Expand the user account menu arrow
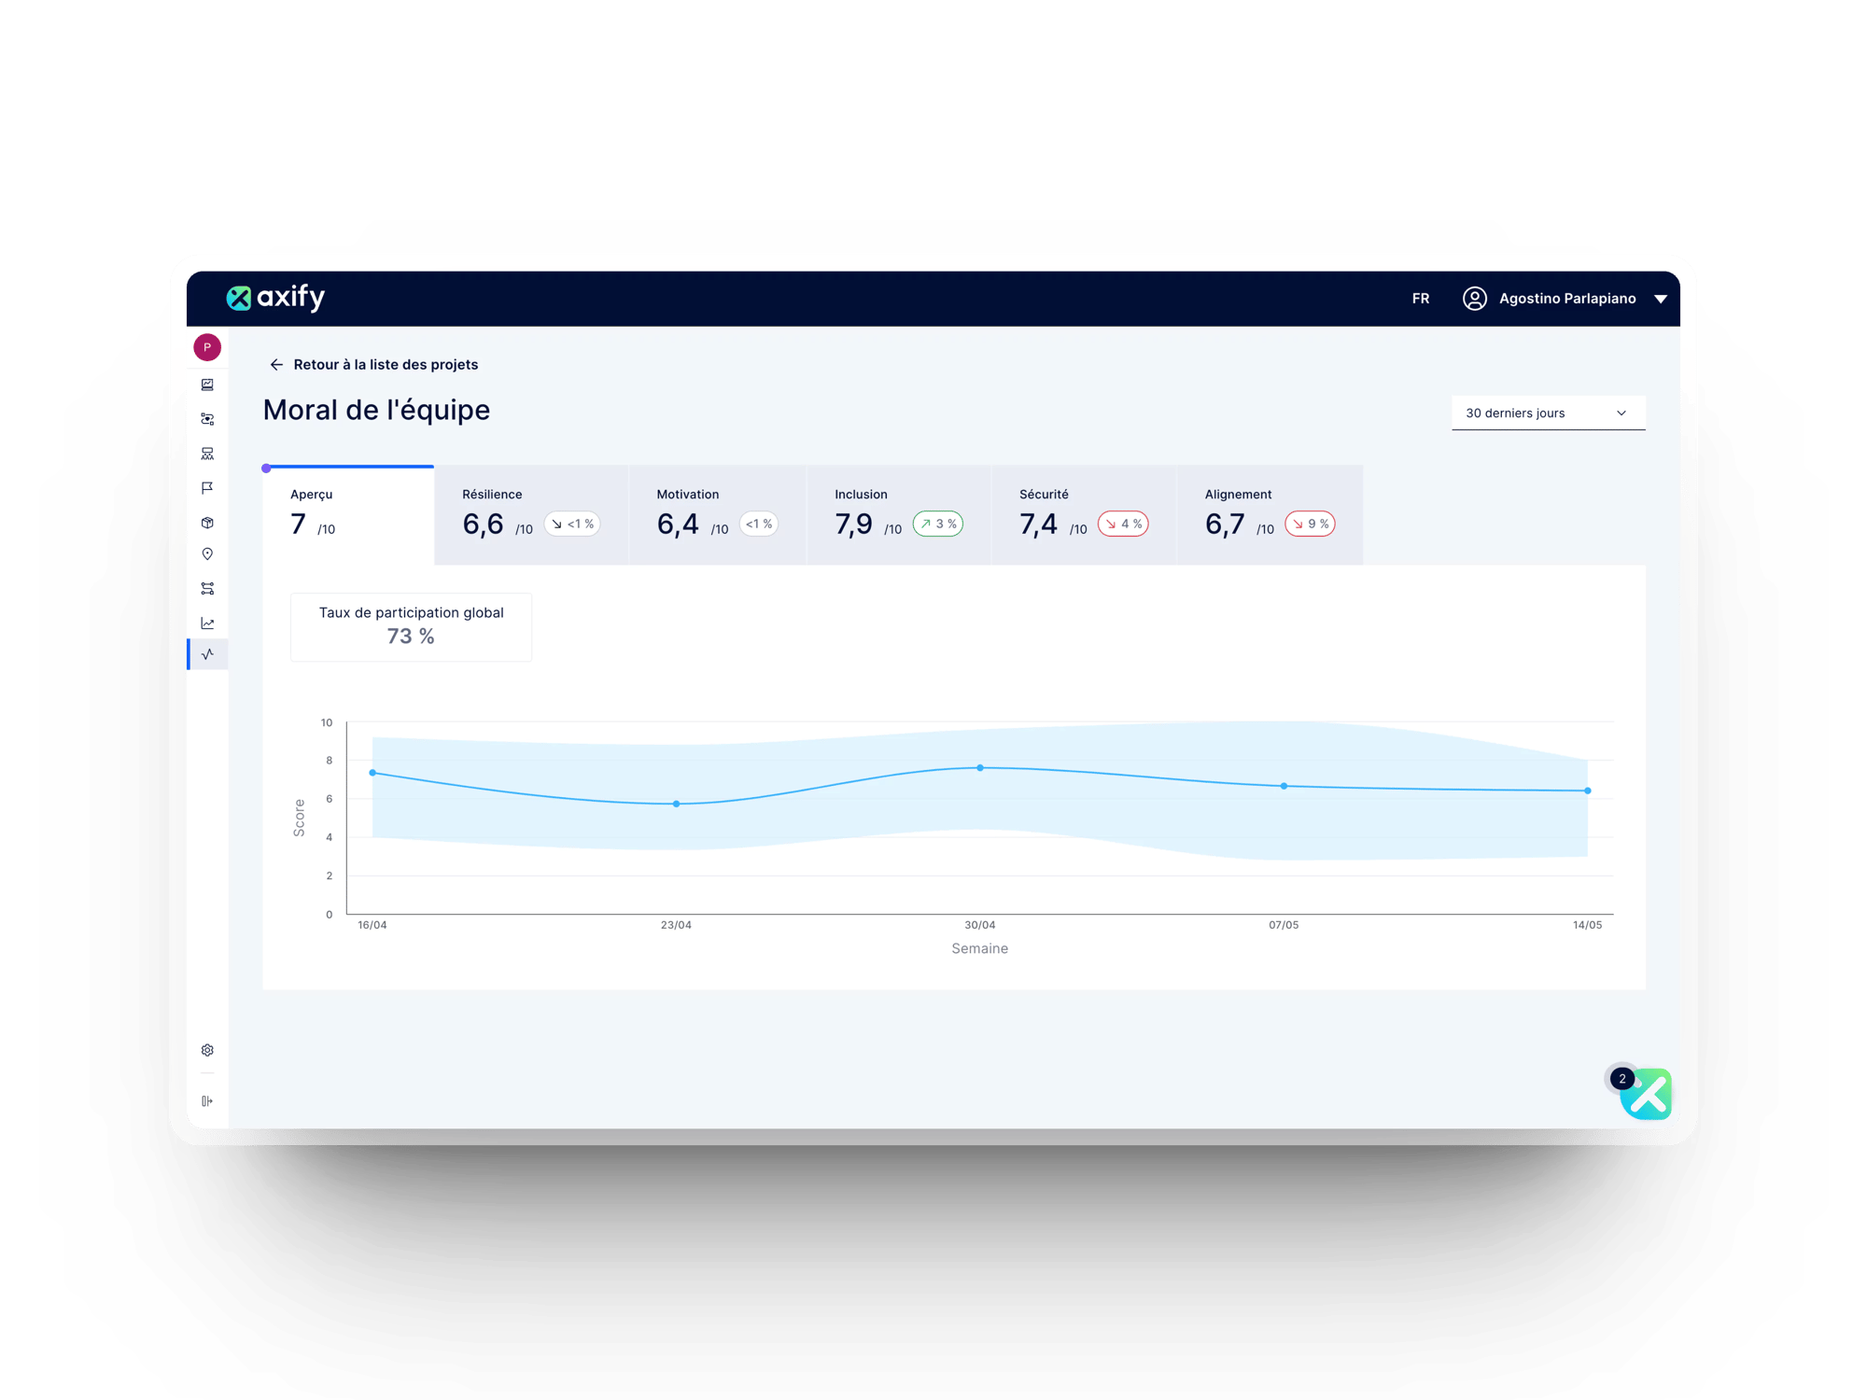 [x=1661, y=299]
